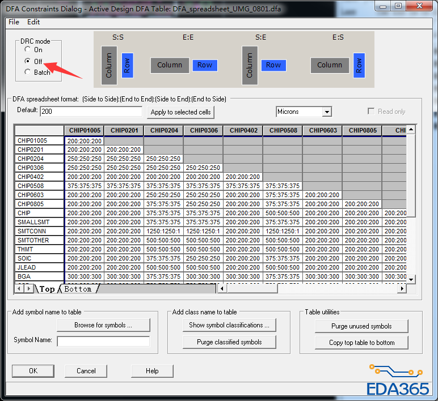438x401 pixels.
Task: Open the Microns units dropdown
Action: pos(326,112)
